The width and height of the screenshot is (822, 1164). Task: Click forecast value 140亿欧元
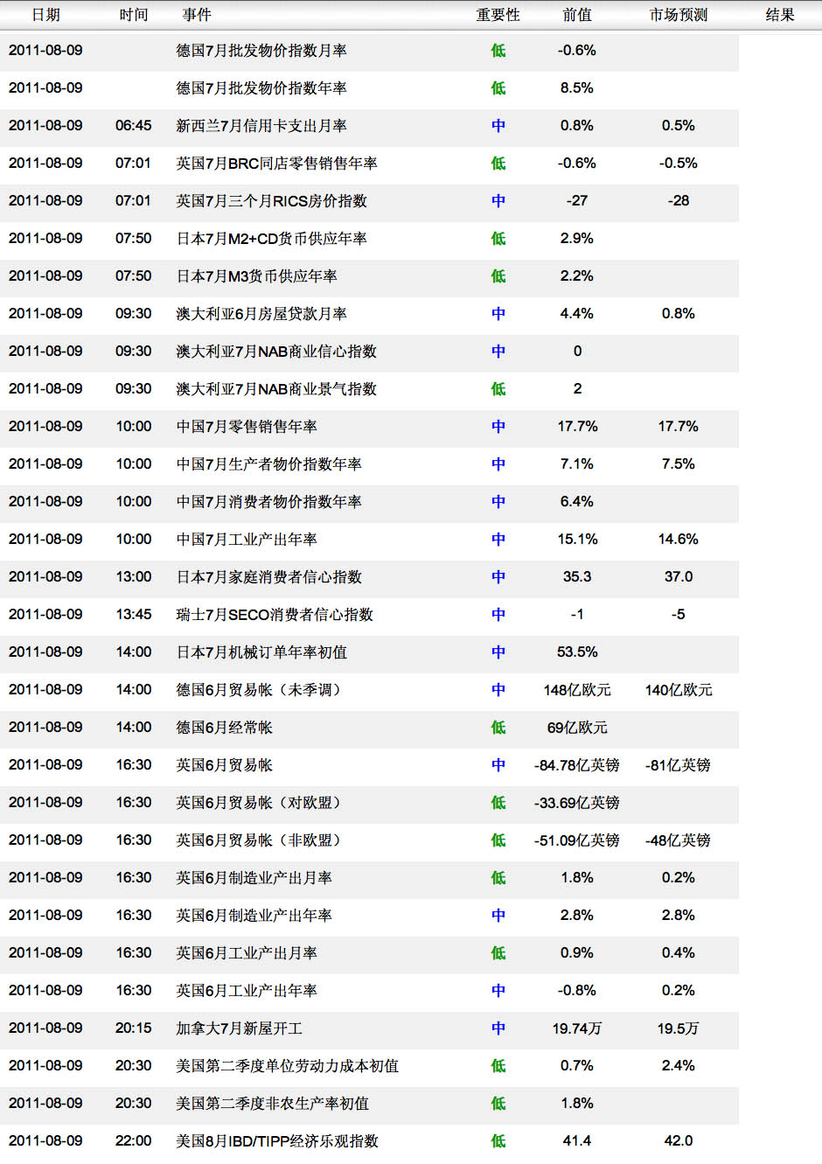click(679, 690)
